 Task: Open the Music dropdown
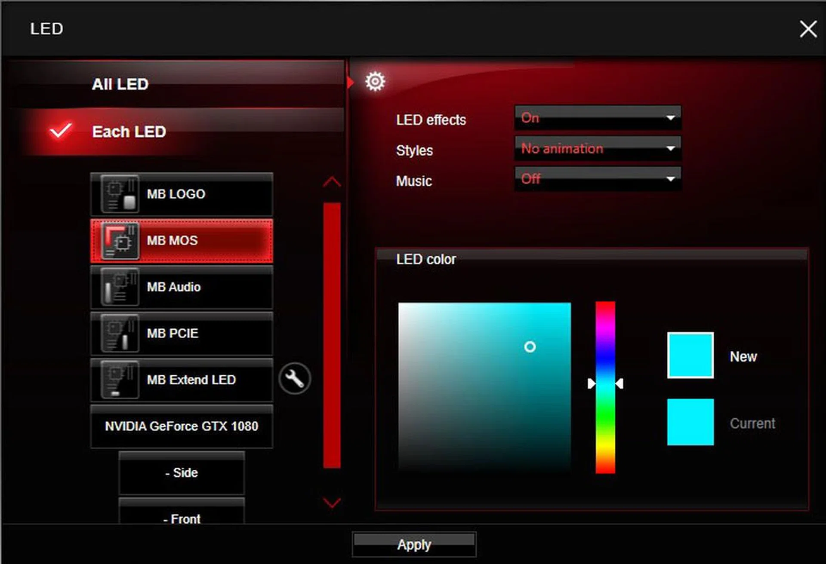click(598, 179)
